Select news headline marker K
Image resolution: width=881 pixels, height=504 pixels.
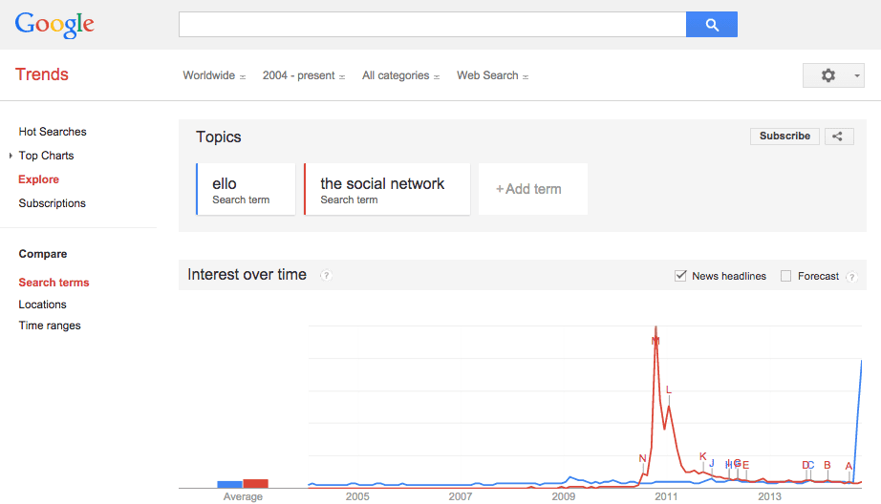point(703,456)
